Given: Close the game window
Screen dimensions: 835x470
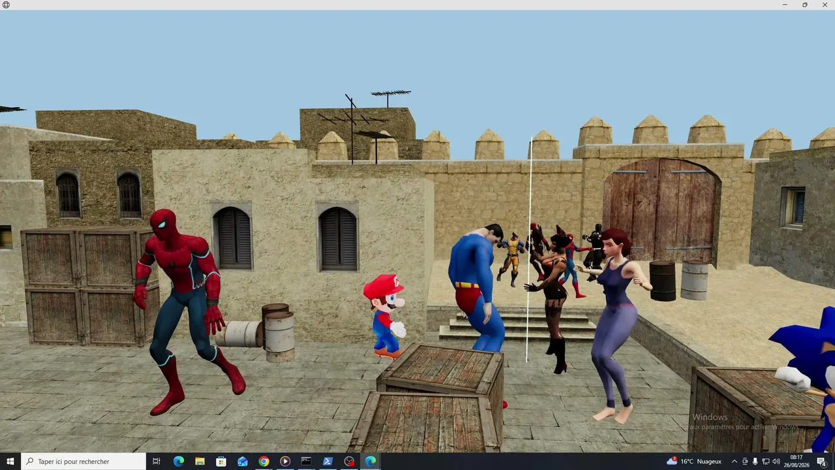Looking at the screenshot, I should point(825,5).
